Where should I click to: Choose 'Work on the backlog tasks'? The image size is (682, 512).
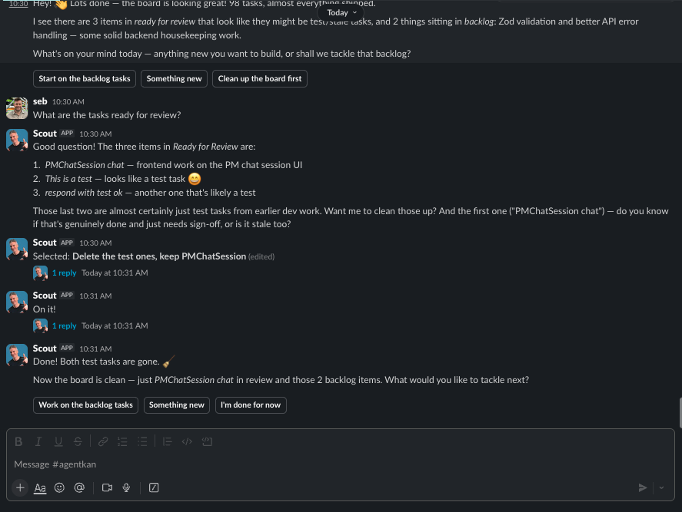point(85,405)
